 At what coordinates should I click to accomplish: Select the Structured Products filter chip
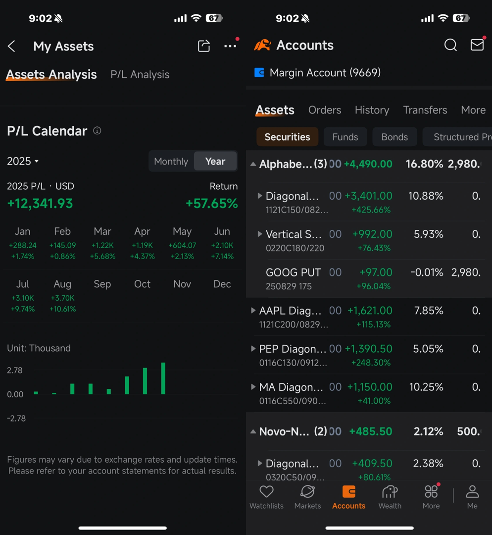(x=457, y=137)
